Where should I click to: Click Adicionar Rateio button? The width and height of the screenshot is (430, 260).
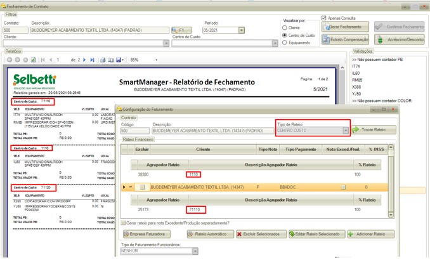point(371,234)
